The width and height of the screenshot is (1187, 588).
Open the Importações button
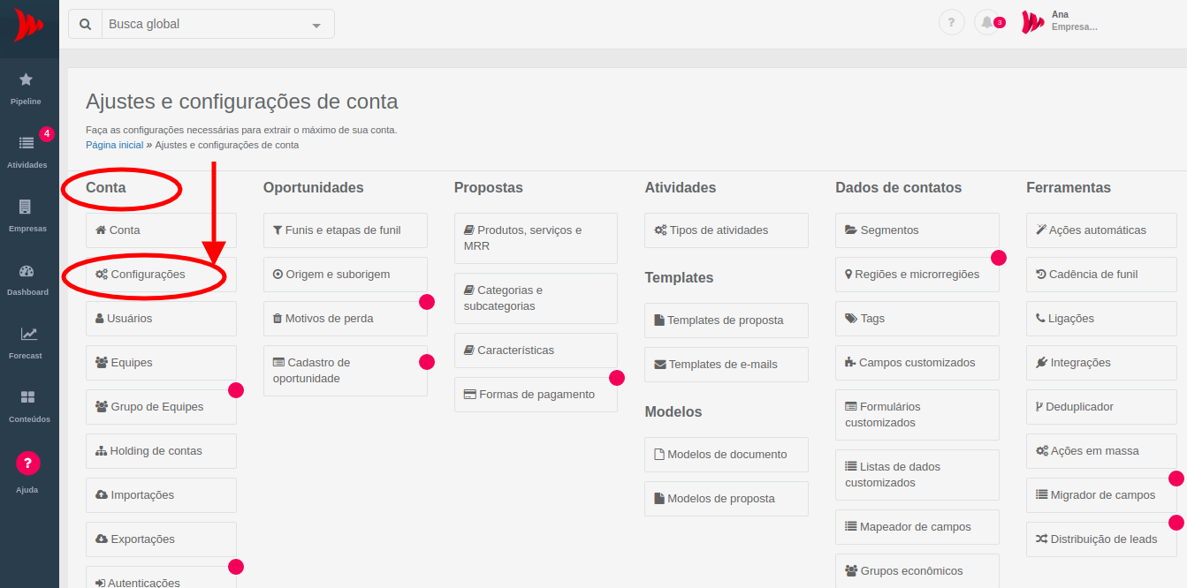[x=161, y=495]
